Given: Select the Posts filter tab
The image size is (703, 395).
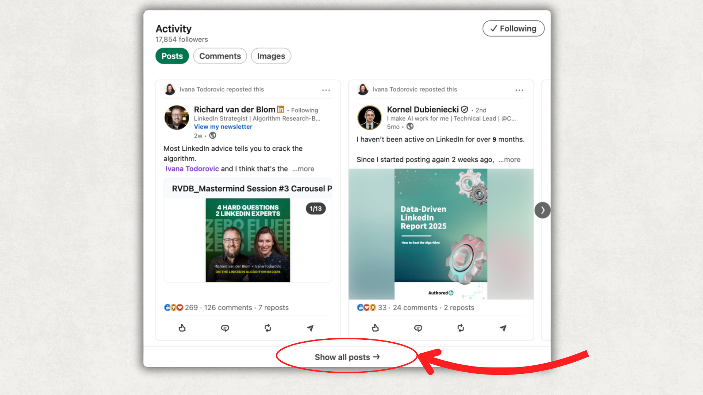Looking at the screenshot, I should [x=172, y=56].
